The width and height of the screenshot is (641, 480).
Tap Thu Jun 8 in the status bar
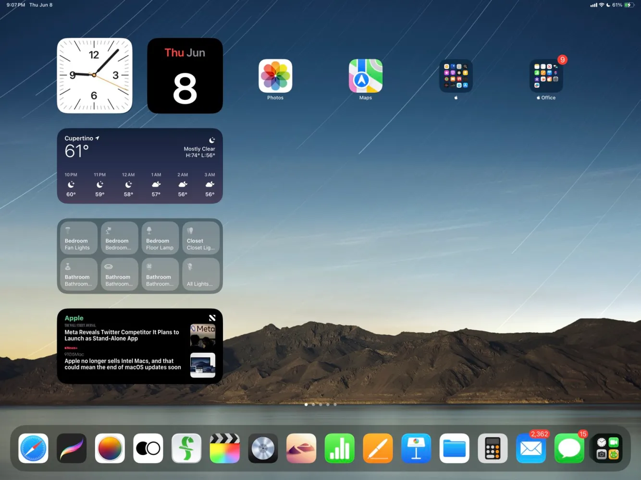click(x=41, y=5)
